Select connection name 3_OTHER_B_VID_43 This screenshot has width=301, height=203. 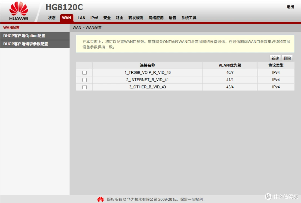coord(147,87)
